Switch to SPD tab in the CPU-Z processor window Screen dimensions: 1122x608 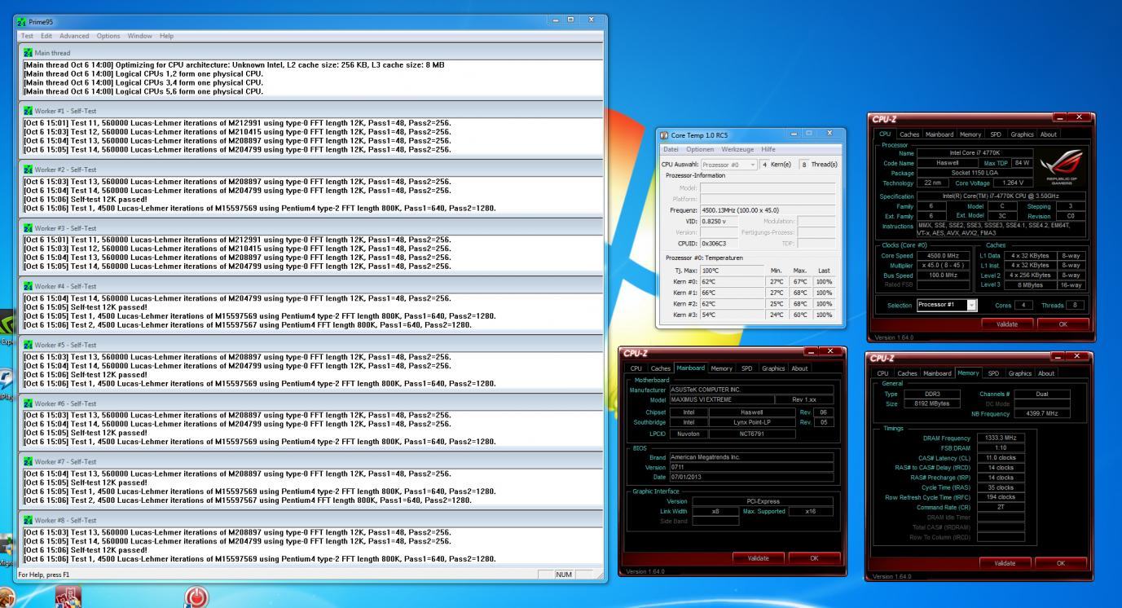click(x=996, y=134)
